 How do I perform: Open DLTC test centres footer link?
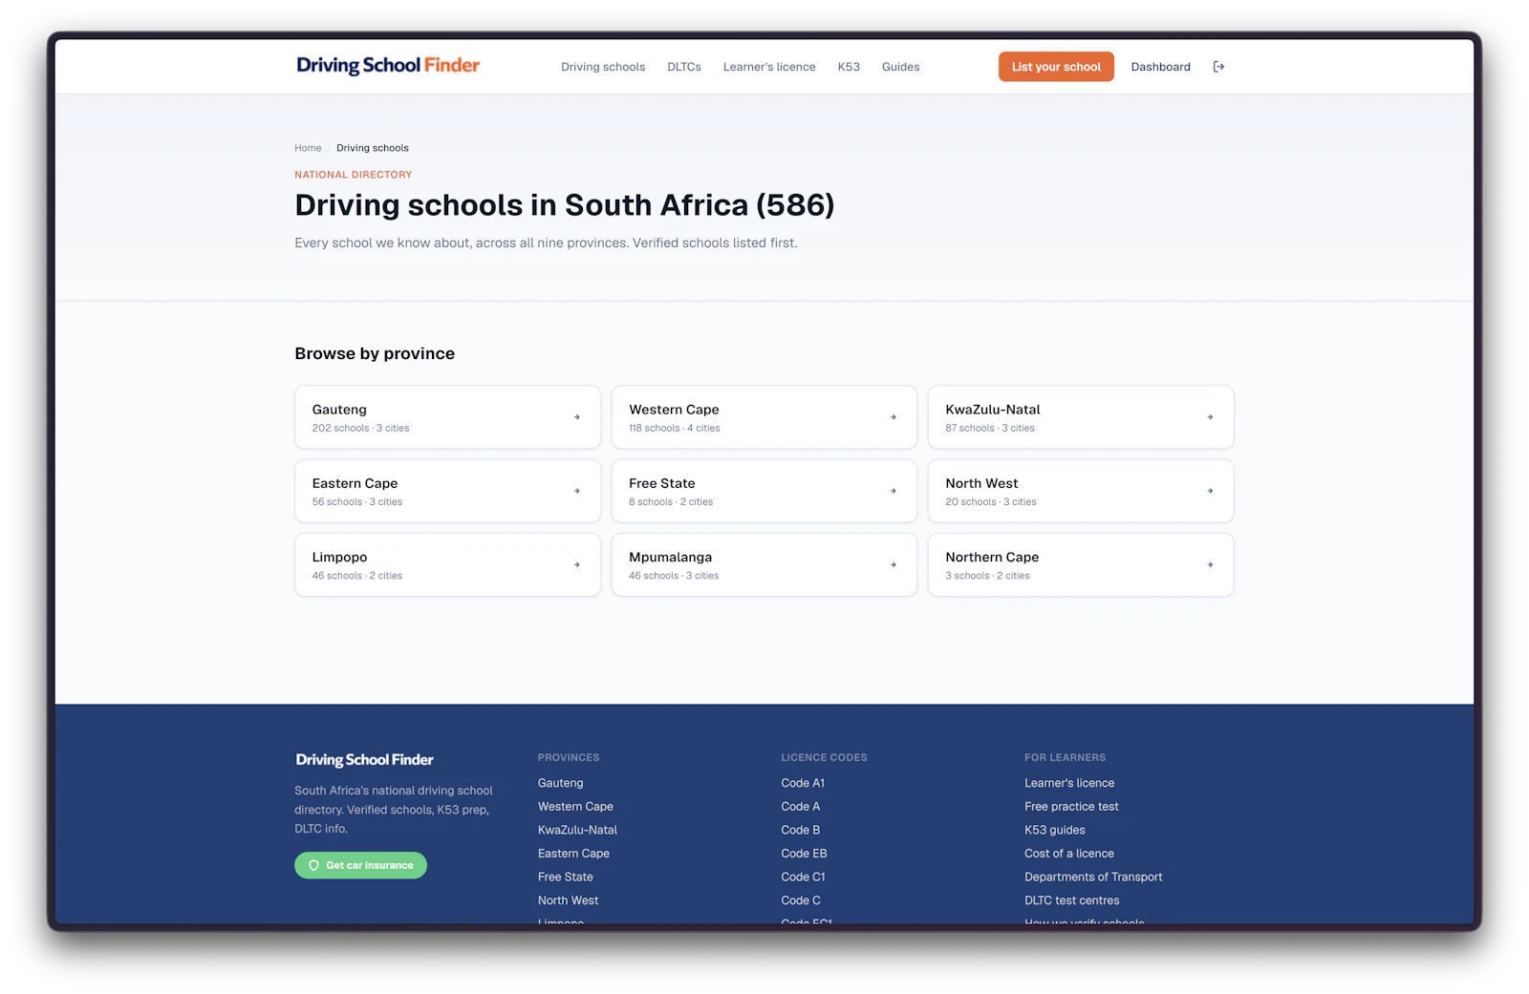[x=1072, y=900]
